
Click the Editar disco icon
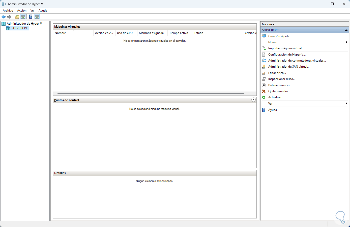point(264,73)
